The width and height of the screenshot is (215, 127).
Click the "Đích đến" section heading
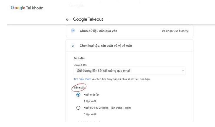[79, 58]
